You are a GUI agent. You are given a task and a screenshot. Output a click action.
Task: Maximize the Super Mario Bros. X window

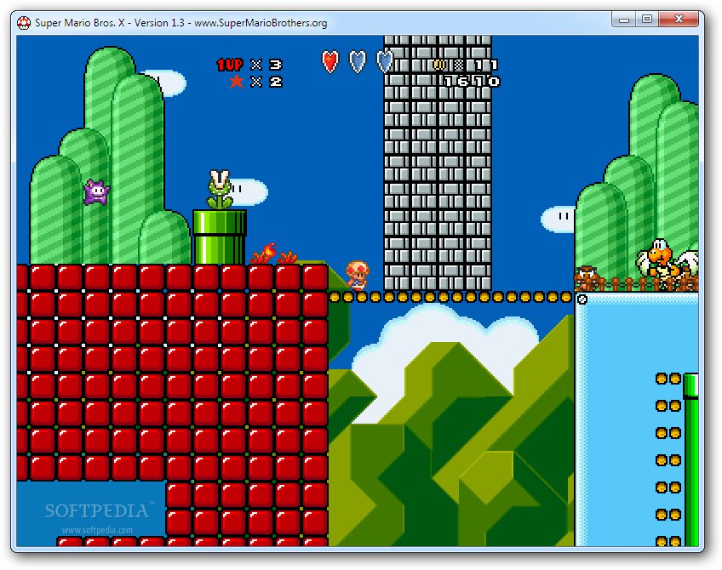click(647, 20)
